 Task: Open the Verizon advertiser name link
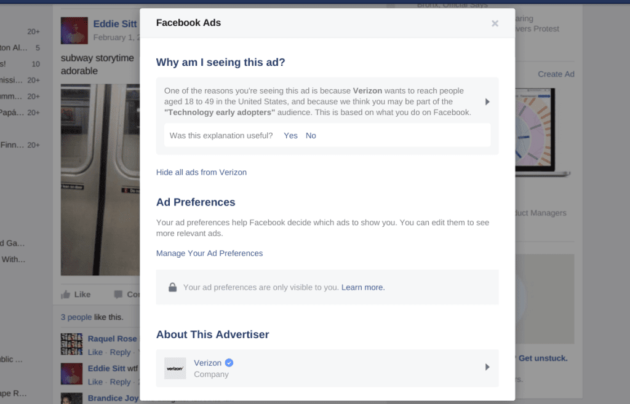[207, 363]
